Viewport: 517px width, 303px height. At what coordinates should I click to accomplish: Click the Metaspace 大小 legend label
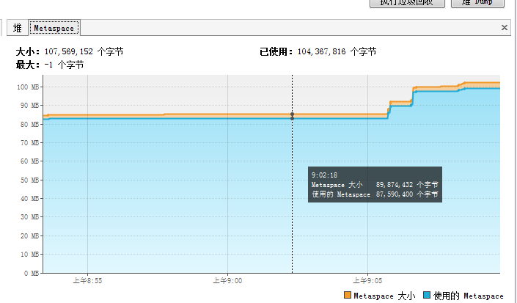[384, 296]
